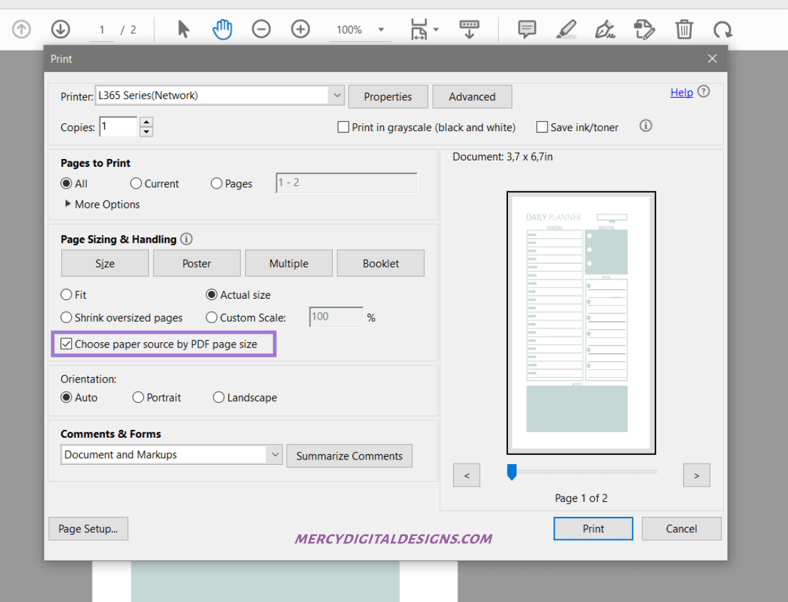Select the Fit page sizing option
Screen dimensions: 788x602
click(66, 295)
